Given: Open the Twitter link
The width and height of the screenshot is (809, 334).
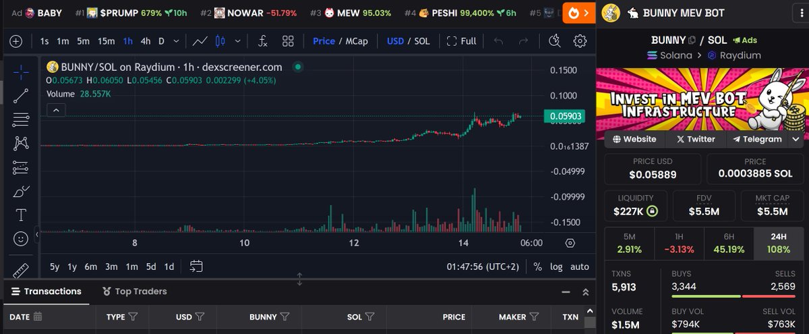Looking at the screenshot, I should click(696, 139).
